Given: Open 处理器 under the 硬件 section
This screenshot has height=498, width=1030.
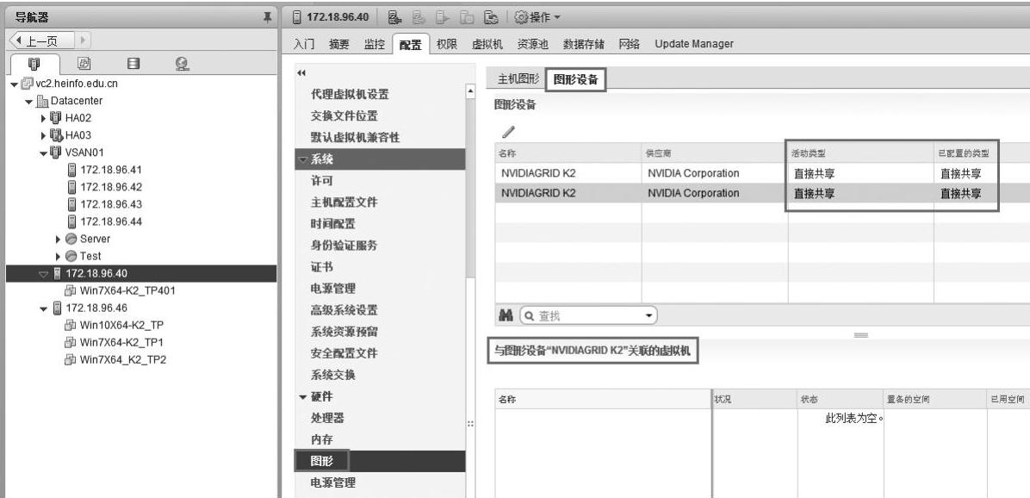Looking at the screenshot, I should pos(327,418).
